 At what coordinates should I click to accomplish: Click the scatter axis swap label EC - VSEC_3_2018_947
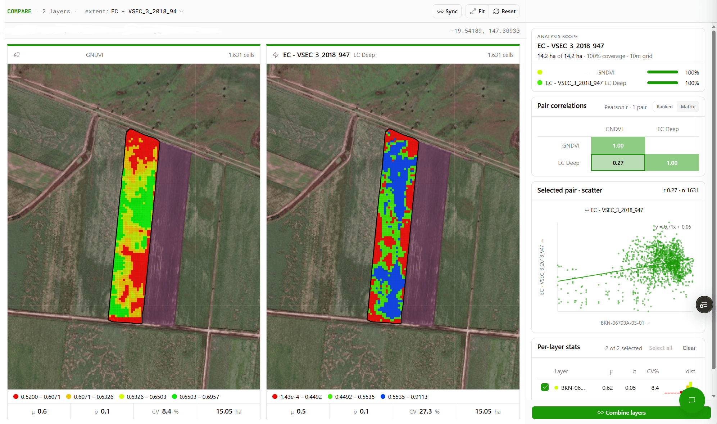pyautogui.click(x=614, y=210)
